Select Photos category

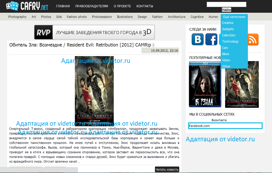46,17
